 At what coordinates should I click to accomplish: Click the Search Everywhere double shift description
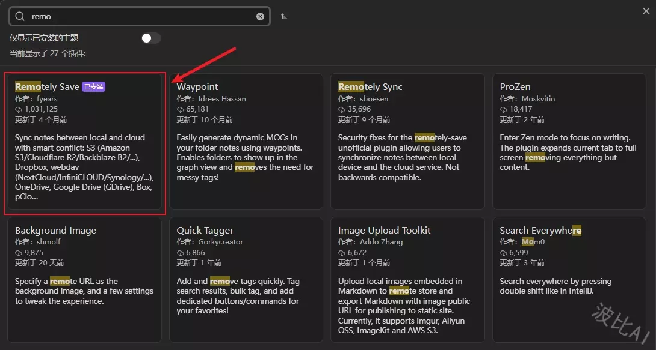(x=555, y=286)
